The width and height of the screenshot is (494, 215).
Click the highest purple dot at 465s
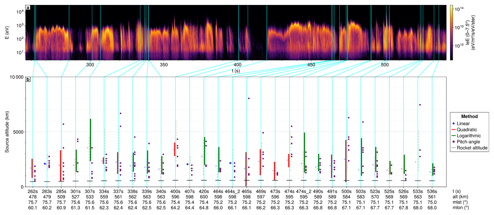[x=249, y=98]
